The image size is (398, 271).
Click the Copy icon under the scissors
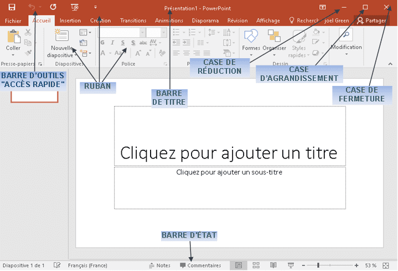28,43
